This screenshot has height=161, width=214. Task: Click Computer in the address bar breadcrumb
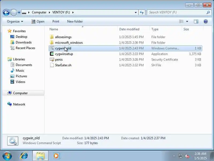coord(39,12)
